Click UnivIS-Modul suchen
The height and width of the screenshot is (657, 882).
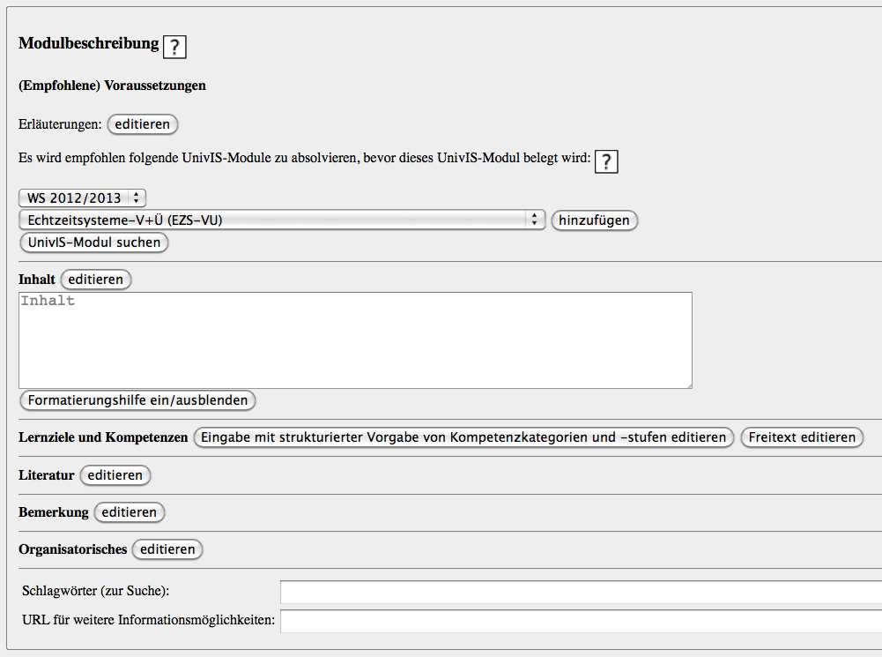[93, 243]
